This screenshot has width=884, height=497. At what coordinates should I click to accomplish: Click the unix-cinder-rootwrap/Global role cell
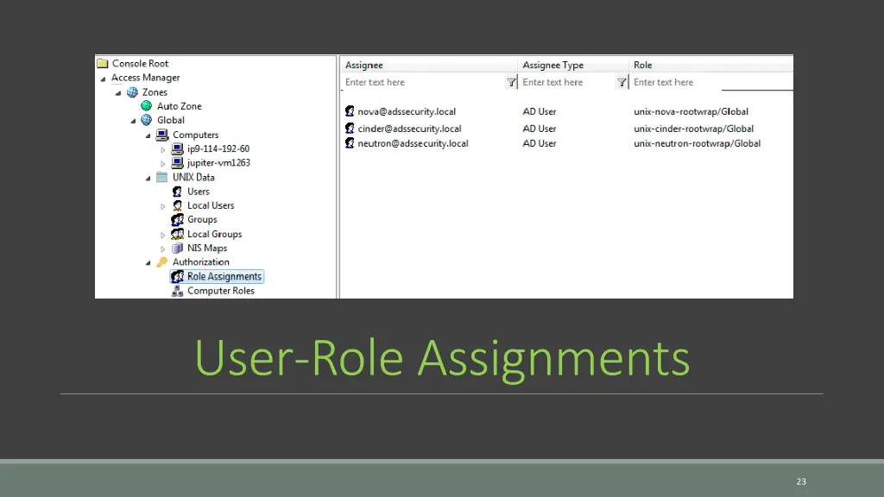[x=693, y=129]
